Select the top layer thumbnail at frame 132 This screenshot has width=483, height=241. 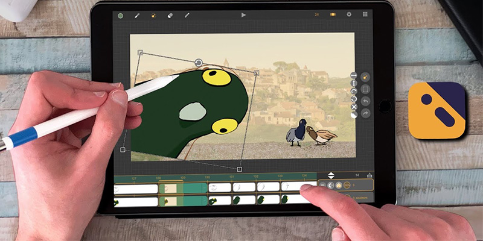click(x=268, y=187)
